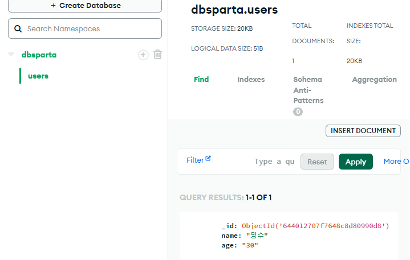Screen dimensions: 410x260
Task: Click the STORAGE SIZE: 20KB text
Action: click(x=222, y=28)
